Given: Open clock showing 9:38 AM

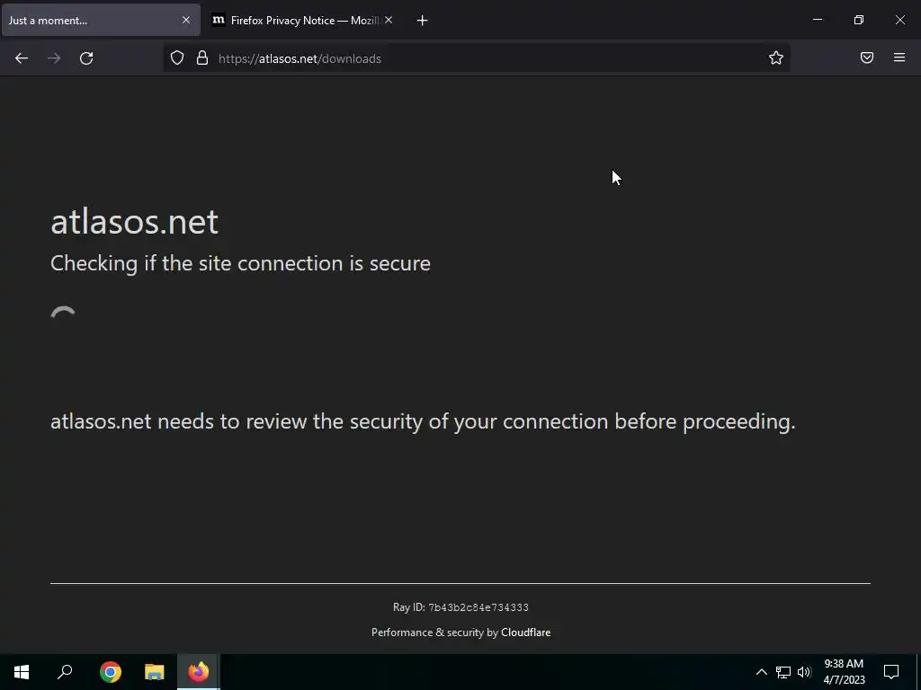Looking at the screenshot, I should 844,672.
